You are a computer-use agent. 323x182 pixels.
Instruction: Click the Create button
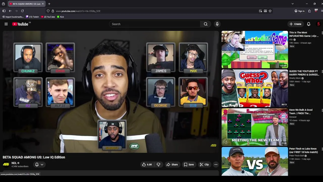pos(295,24)
